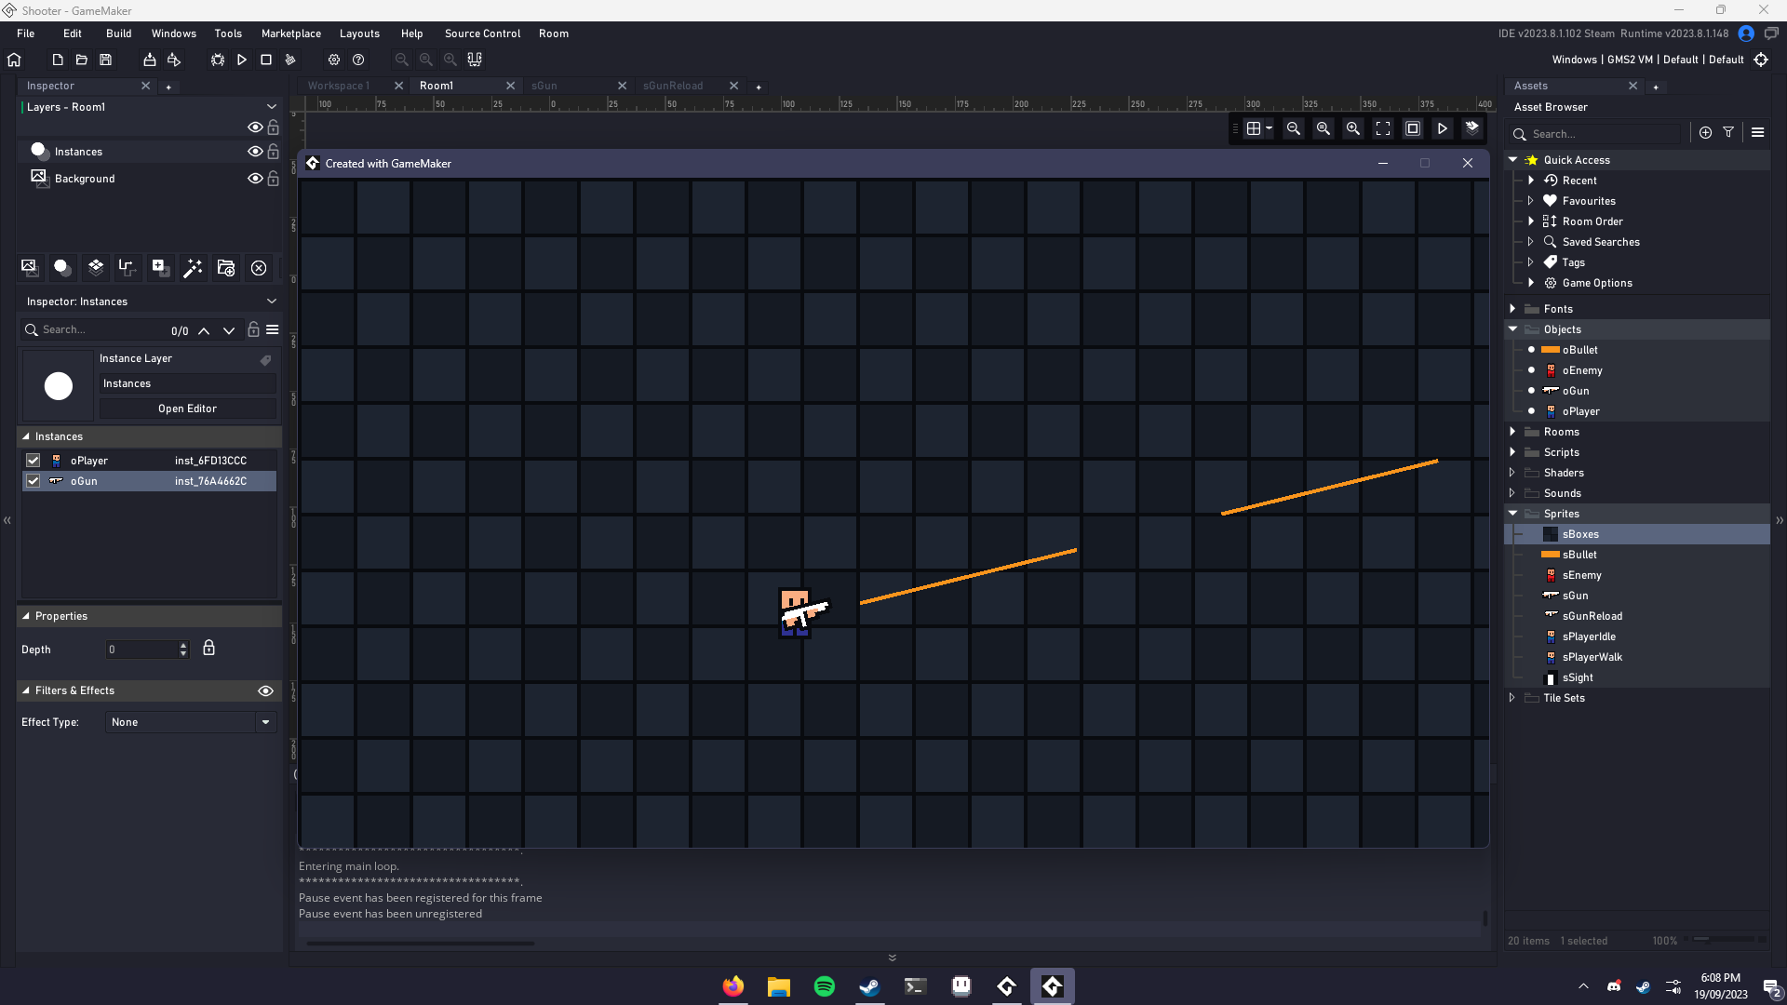The image size is (1787, 1005).
Task: Click the Debug bug icon
Action: pos(218,60)
